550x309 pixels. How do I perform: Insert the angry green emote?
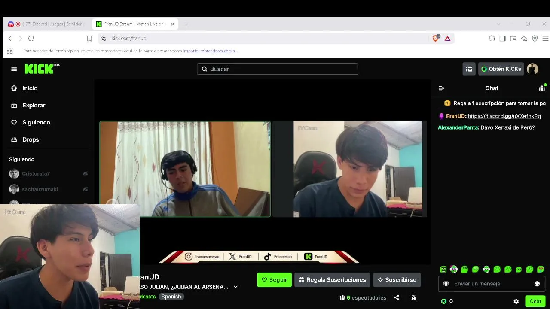point(443,270)
